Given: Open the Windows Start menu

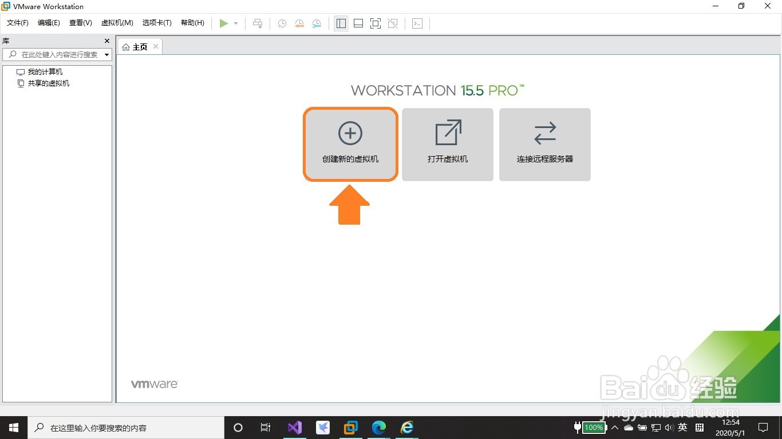Looking at the screenshot, I should (14, 428).
